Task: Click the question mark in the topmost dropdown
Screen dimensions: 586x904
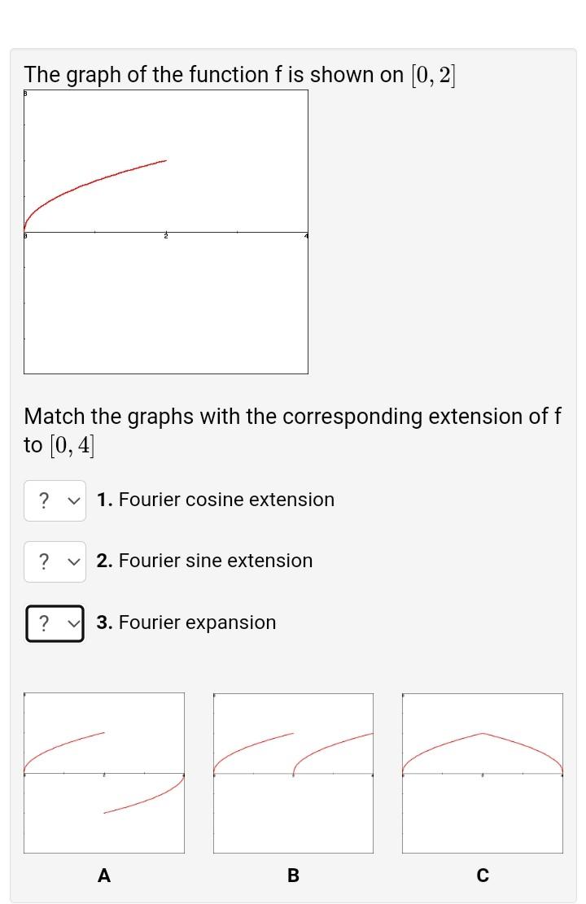Action: point(43,500)
